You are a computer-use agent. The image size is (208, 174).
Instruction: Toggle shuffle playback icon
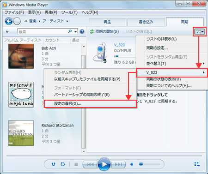(53, 164)
